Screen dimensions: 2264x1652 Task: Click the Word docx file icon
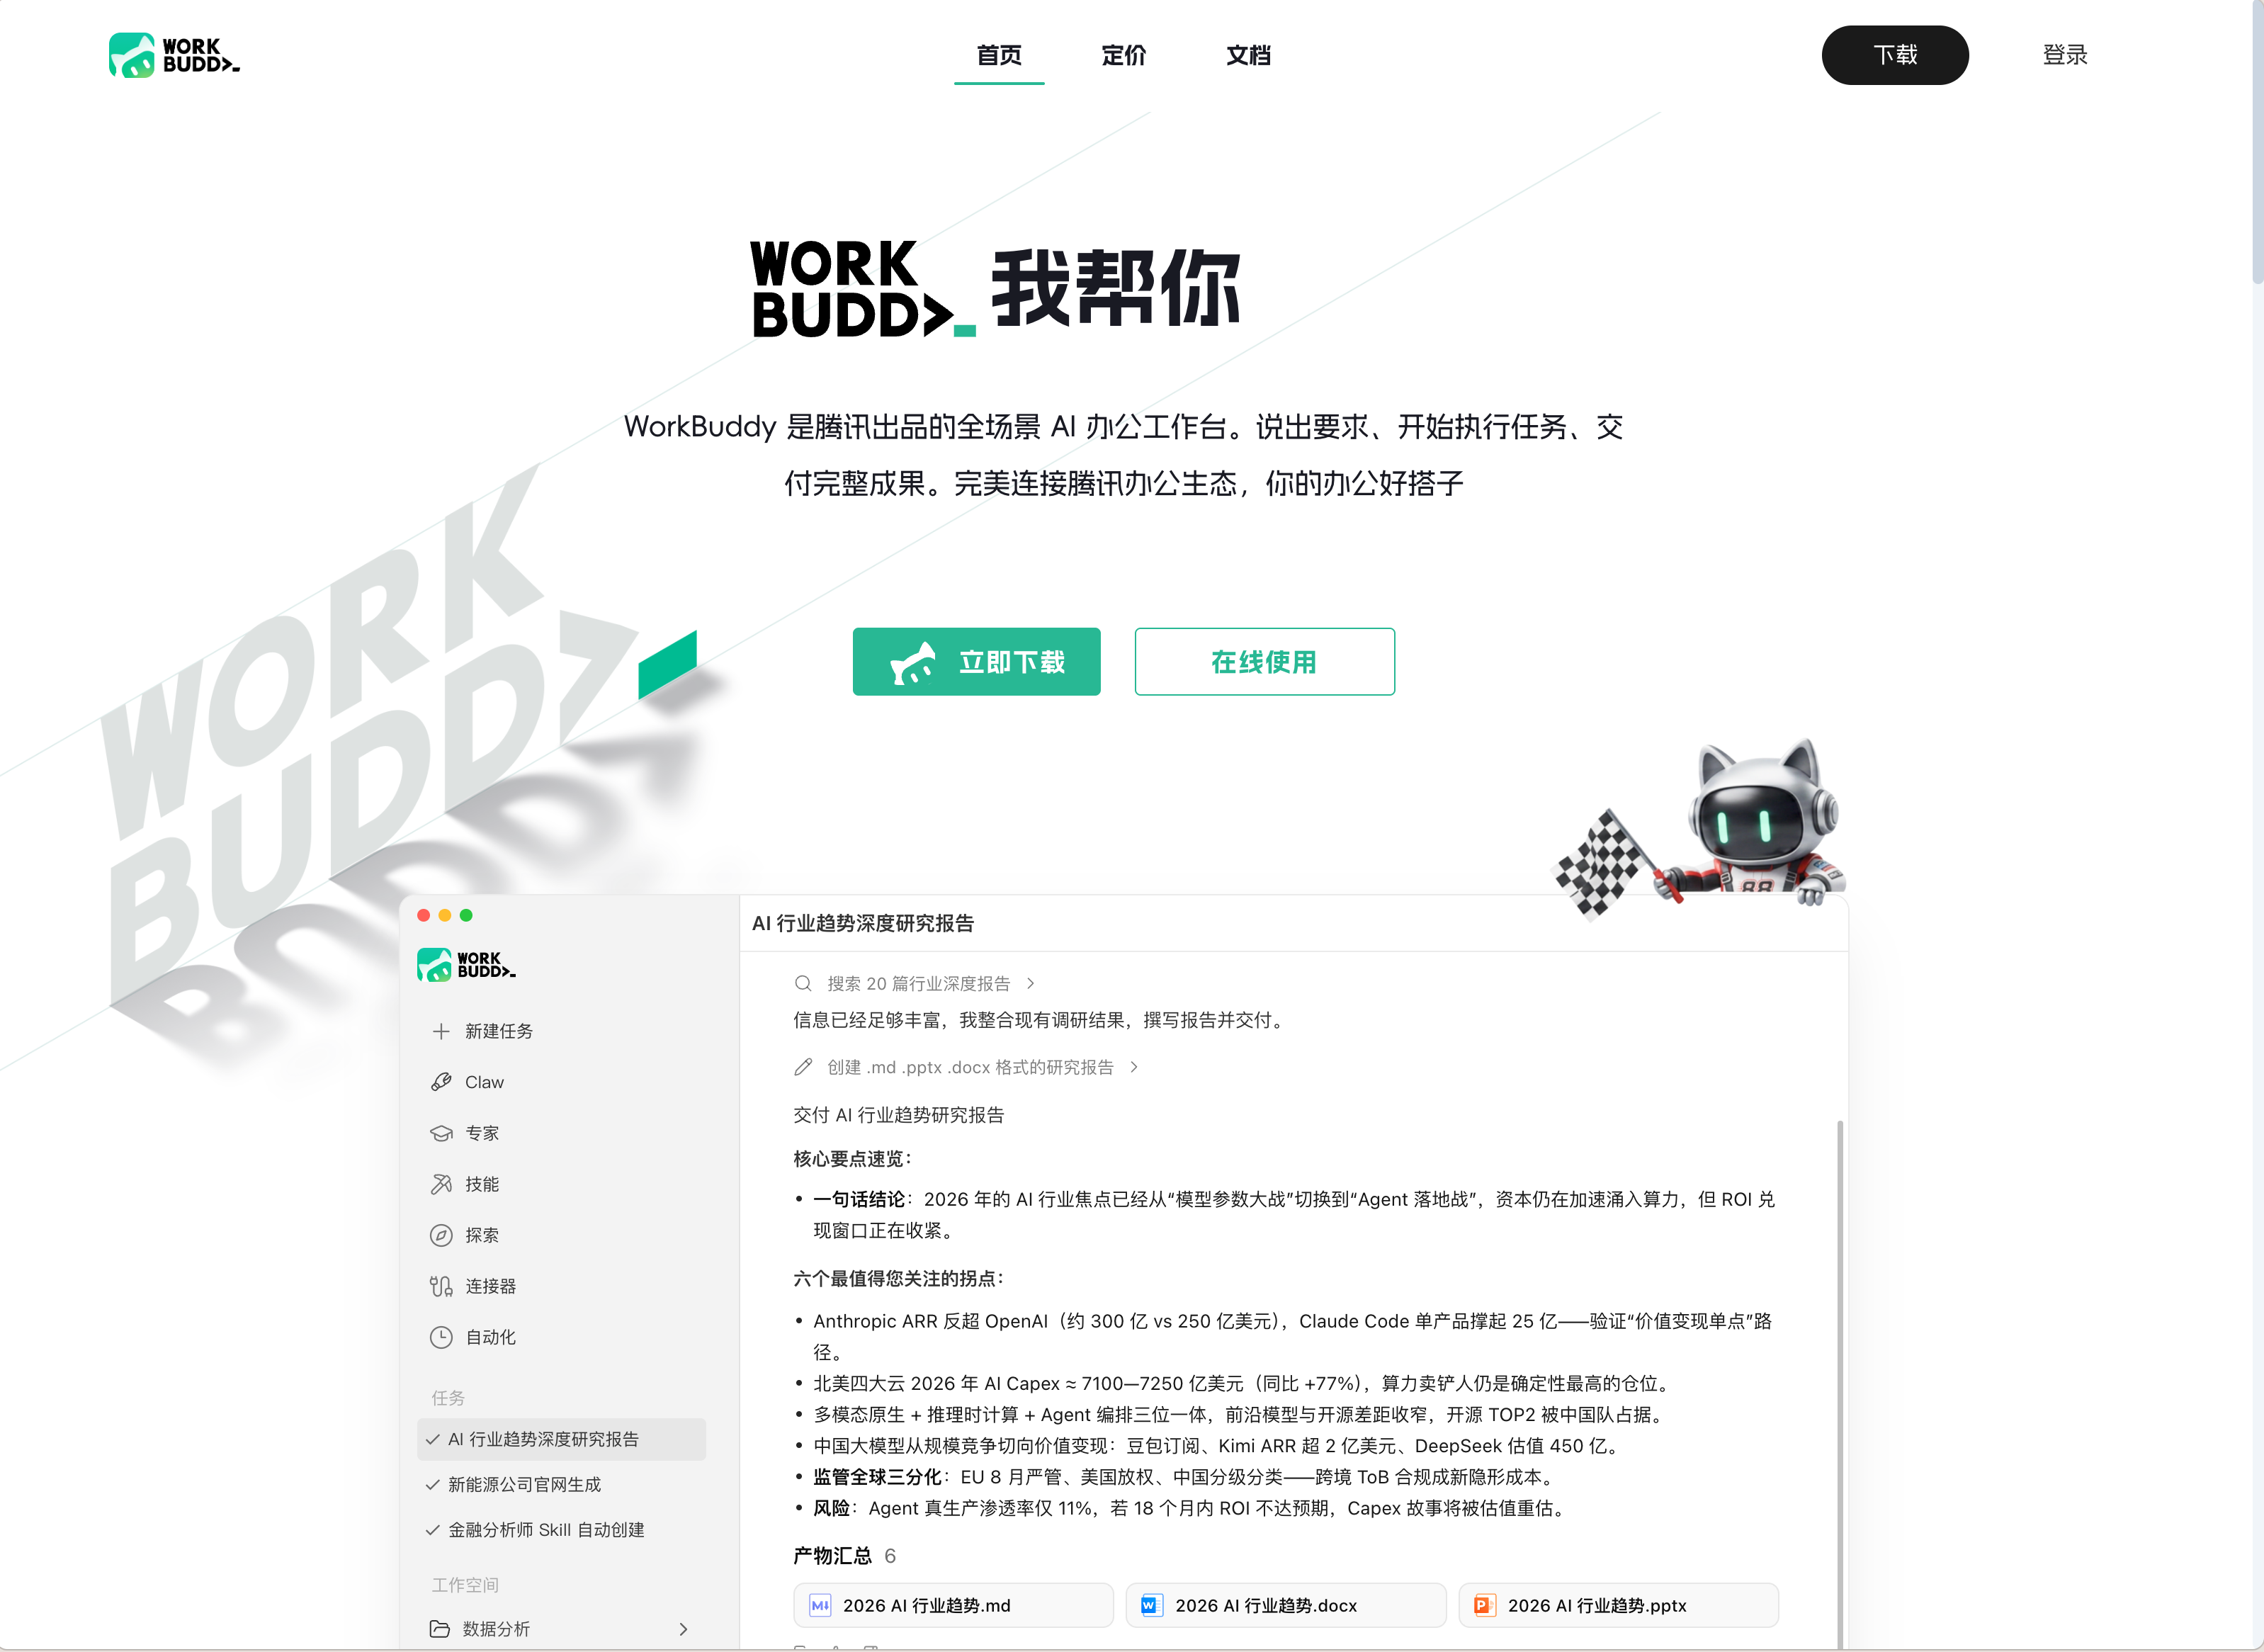click(1152, 1605)
